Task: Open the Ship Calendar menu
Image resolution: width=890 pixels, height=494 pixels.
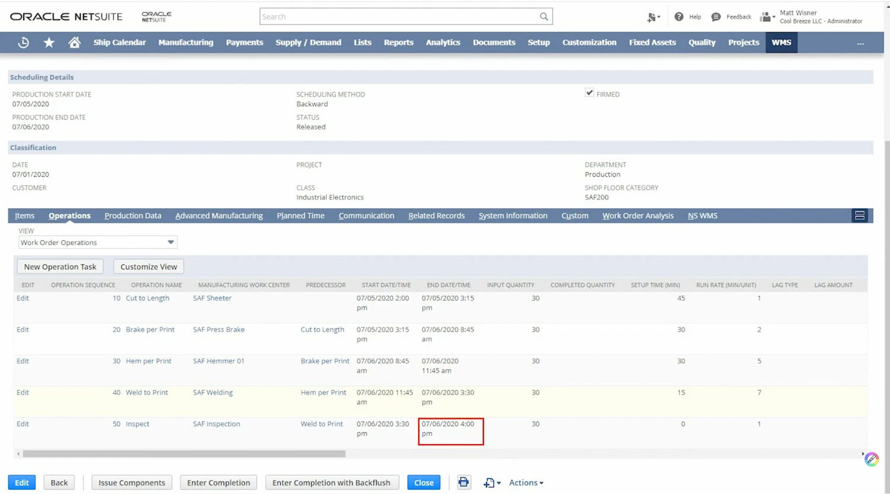Action: tap(119, 43)
